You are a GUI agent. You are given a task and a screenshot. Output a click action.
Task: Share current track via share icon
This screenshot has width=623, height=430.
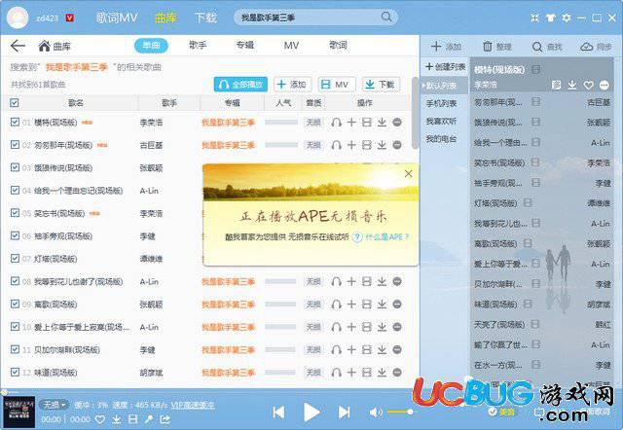[x=165, y=419]
